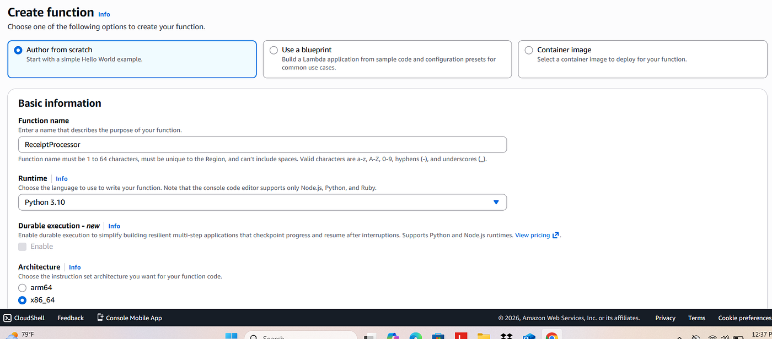The image size is (772, 339).
Task: Click the Create function page title
Action: 51,12
